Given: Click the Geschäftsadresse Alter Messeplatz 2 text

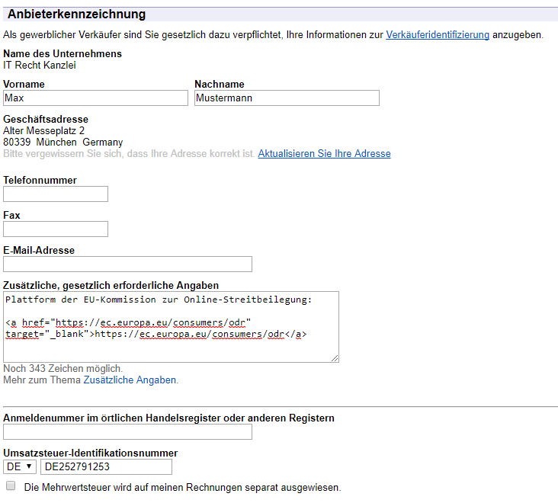Looking at the screenshot, I should pyautogui.click(x=43, y=130).
